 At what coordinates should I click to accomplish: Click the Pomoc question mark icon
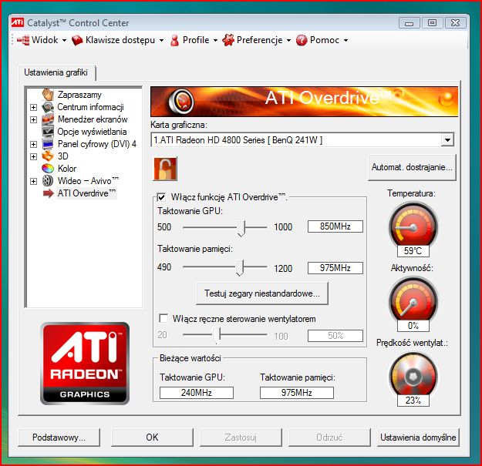pyautogui.click(x=302, y=40)
